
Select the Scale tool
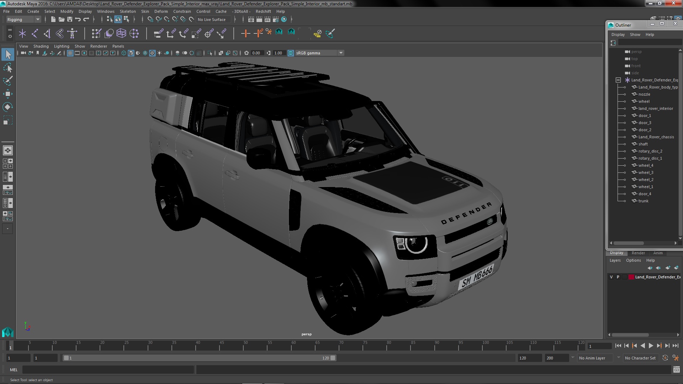(x=8, y=120)
